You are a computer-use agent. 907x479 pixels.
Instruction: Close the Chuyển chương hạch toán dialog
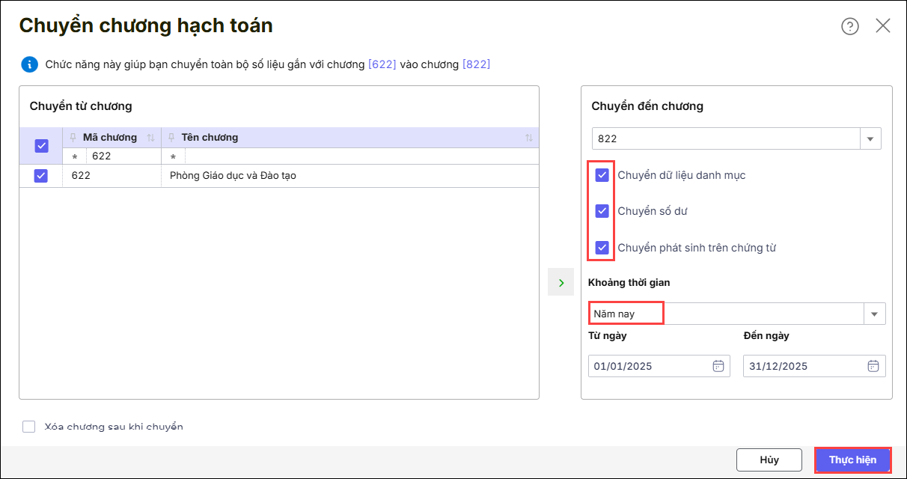tap(883, 26)
